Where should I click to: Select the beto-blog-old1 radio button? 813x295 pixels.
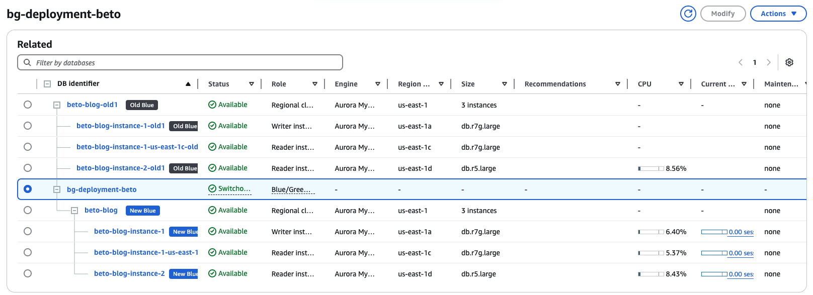[x=28, y=105]
